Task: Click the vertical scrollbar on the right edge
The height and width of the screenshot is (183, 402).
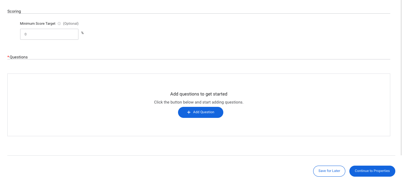Action: click(x=401, y=76)
